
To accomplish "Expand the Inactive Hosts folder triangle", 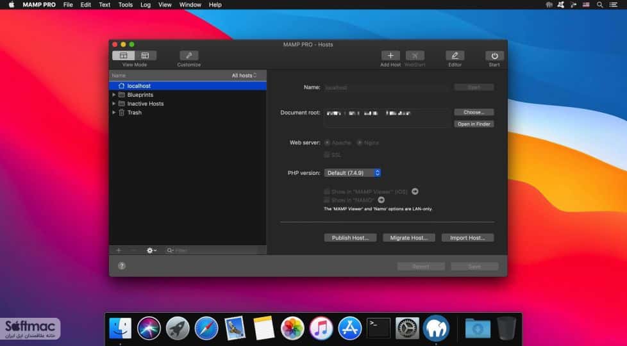I will click(114, 104).
